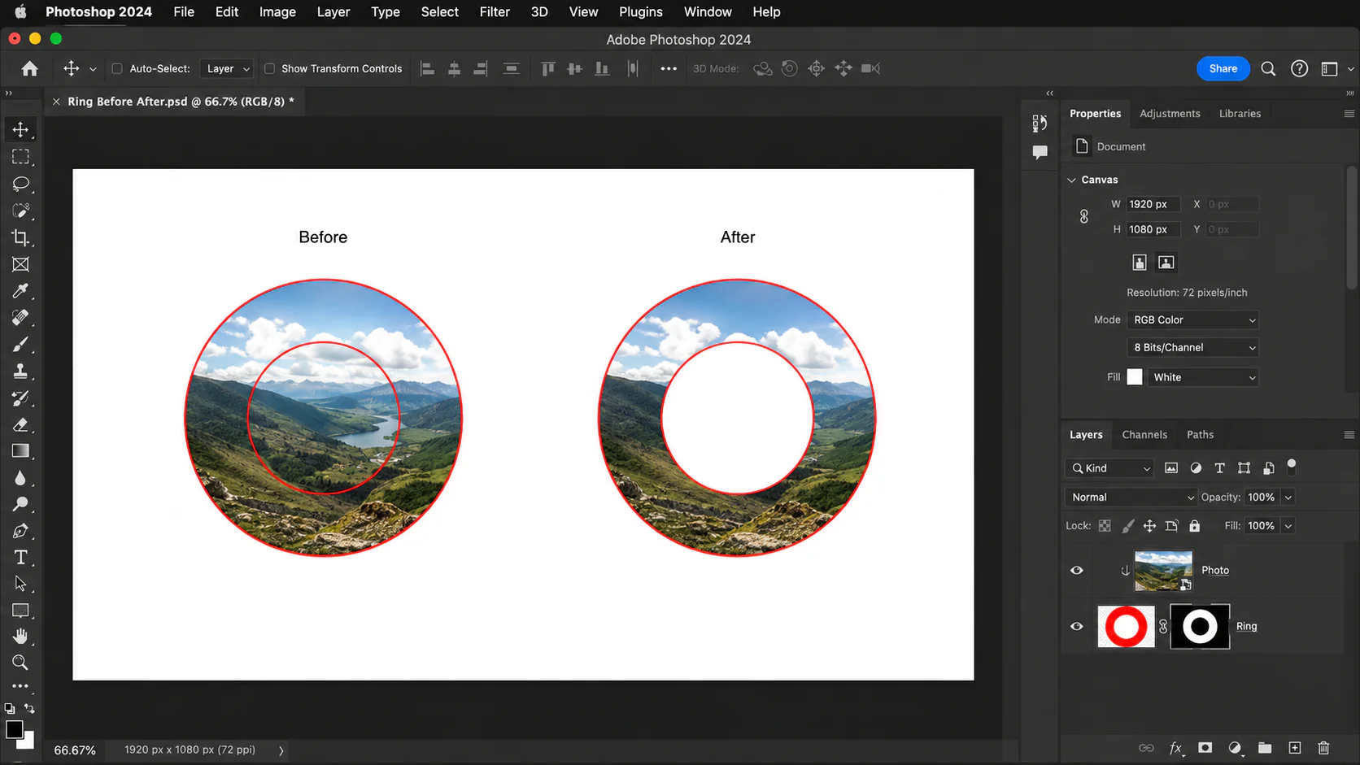Select the Gradient tool
This screenshot has height=765, width=1360.
(x=20, y=451)
